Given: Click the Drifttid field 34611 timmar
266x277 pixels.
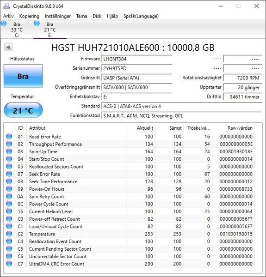Looking at the screenshot, I should [243, 97].
